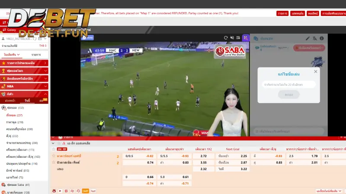Collapse the sports (กีฬา) menu
Image resolution: width=346 pixels, height=194 pixels.
(x=24, y=94)
